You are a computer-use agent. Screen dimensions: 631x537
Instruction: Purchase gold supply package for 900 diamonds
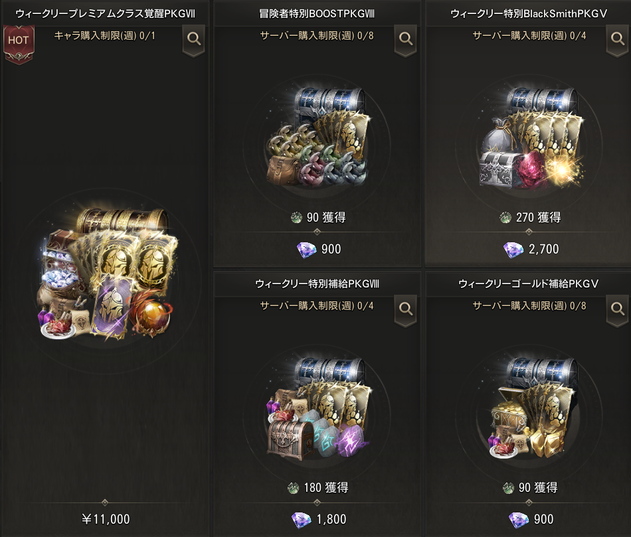(x=531, y=520)
